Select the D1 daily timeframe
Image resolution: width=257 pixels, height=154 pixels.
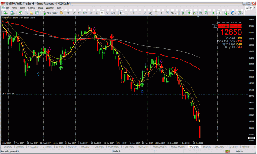102,13
